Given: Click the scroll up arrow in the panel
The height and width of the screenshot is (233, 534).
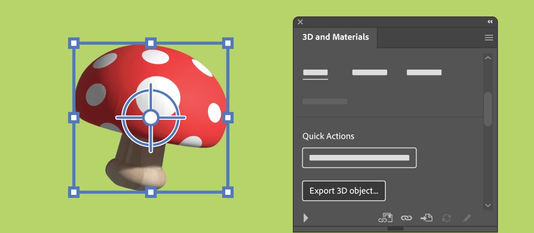Looking at the screenshot, I should pos(488,58).
